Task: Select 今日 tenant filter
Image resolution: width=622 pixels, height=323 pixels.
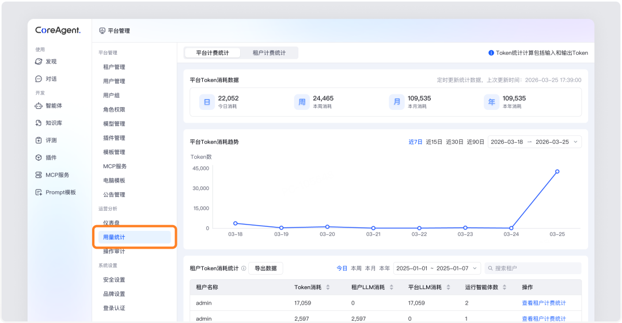Action: coord(342,268)
